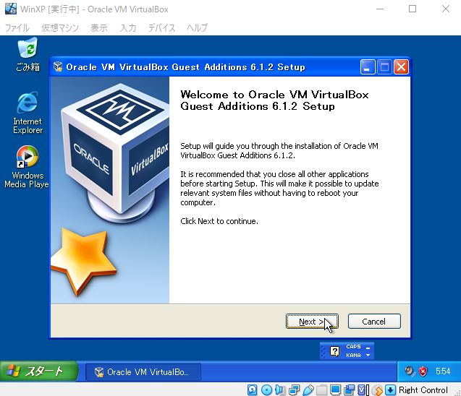Close the Guest Additions setup dialog
This screenshot has width=461, height=396.
[401, 67]
